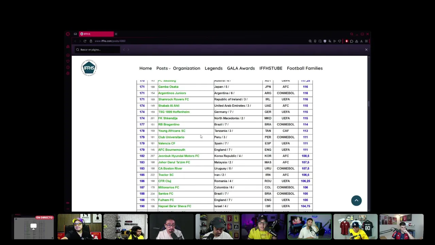Open the AFC Bournemouth link
The height and width of the screenshot is (245, 435).
[172, 150]
